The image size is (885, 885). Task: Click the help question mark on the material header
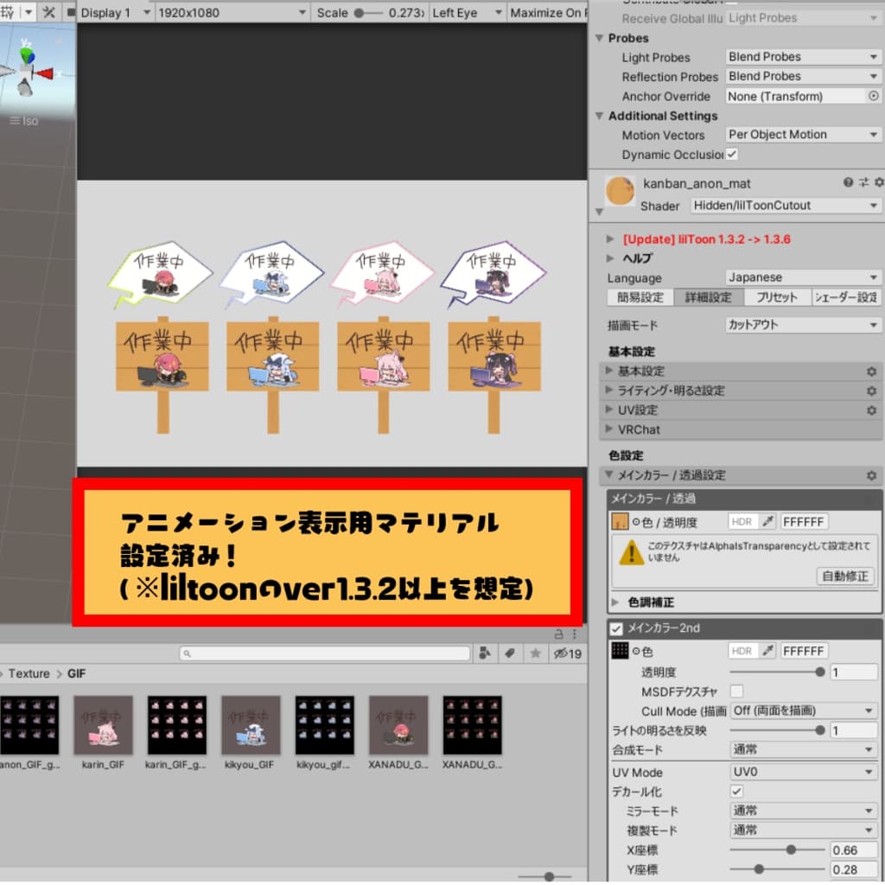[x=847, y=182]
